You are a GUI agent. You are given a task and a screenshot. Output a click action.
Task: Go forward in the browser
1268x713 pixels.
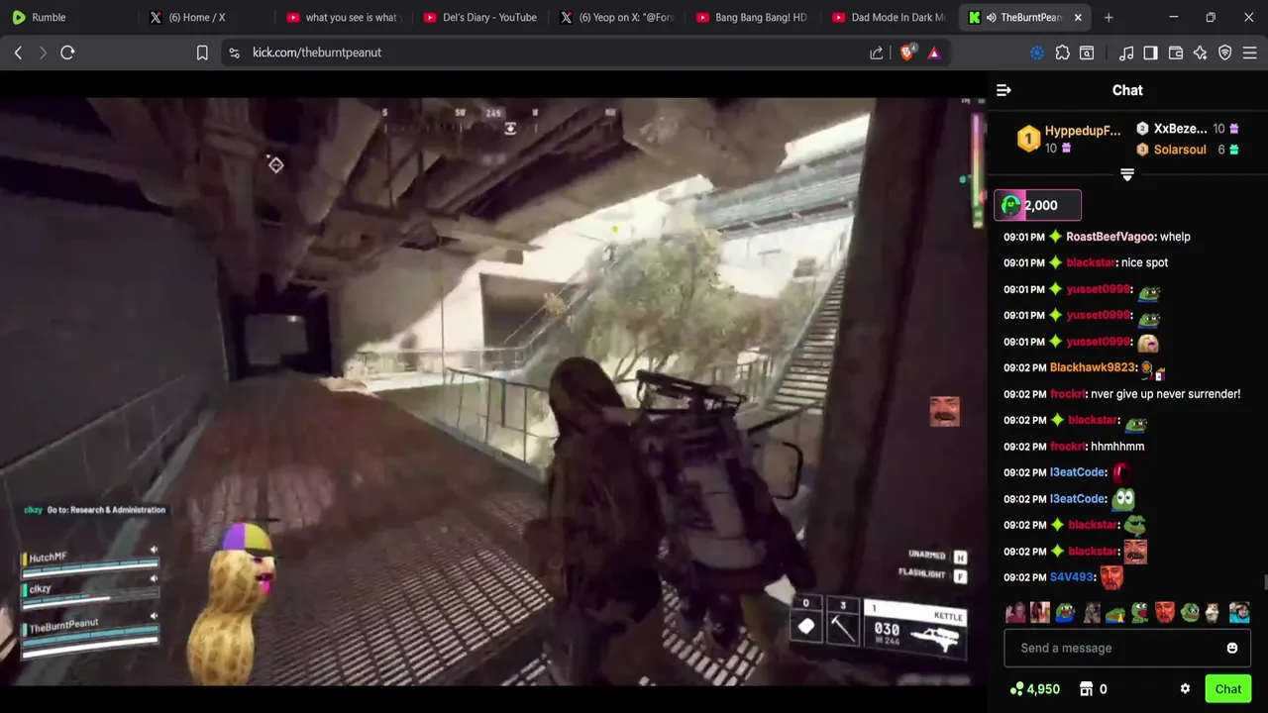[43, 52]
